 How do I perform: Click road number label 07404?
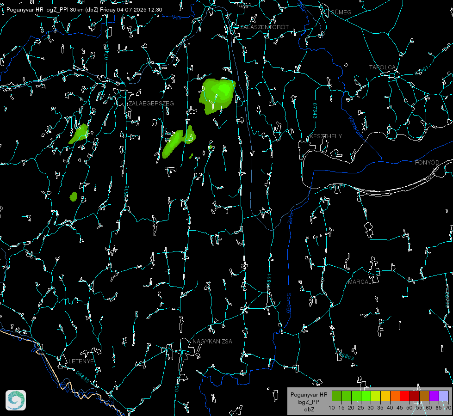click(106, 52)
